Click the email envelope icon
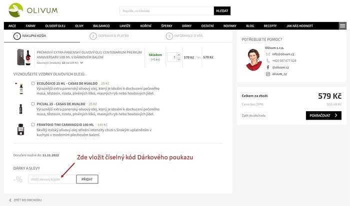The width and height of the screenshot is (350, 206). point(268,54)
